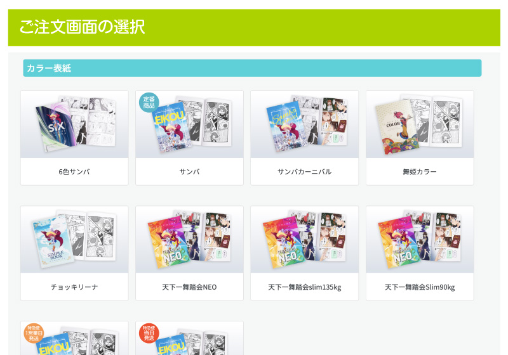The image size is (508, 355).
Task: Open the チョッキリーナ book thumbnail
Action: pos(74,240)
